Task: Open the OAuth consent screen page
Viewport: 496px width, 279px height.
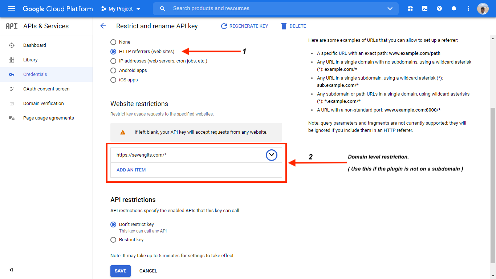Action: coord(47,89)
